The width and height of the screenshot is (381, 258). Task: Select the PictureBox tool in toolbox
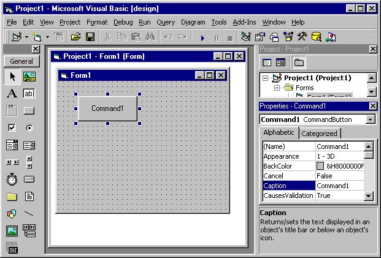[29, 77]
